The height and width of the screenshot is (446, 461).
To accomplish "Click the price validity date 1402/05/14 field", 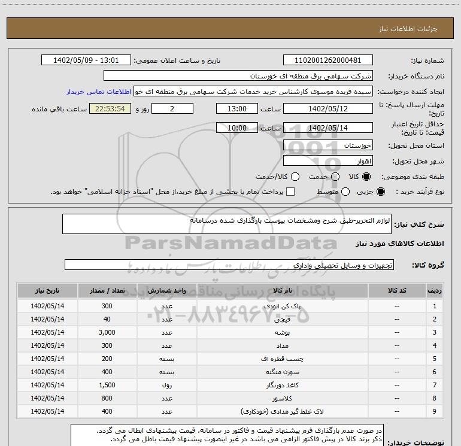I will pos(327,128).
